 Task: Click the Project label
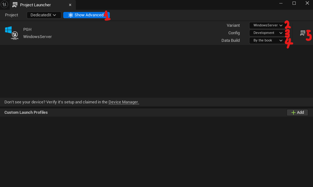(x=11, y=15)
